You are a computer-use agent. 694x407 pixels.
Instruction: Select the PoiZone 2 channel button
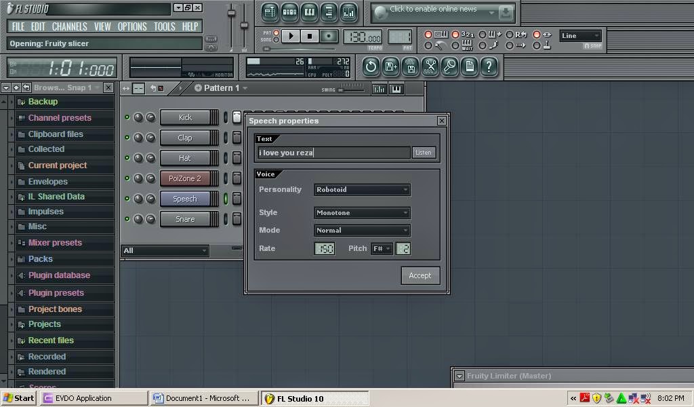[x=185, y=178]
